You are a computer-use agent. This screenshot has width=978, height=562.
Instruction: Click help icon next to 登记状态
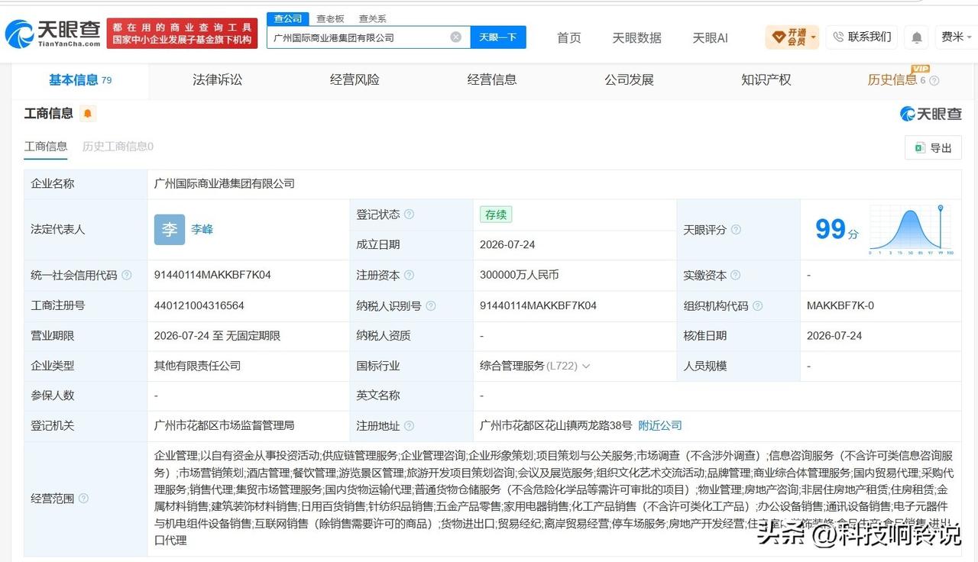(409, 215)
